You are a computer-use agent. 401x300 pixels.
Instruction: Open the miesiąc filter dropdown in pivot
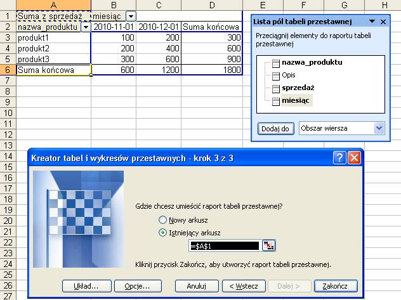pos(131,16)
